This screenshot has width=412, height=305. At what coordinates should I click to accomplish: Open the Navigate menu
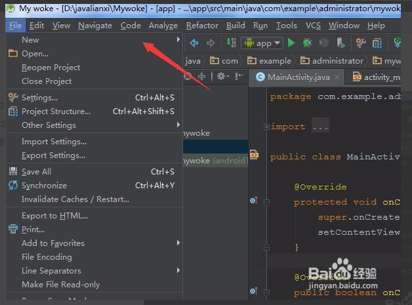coord(95,26)
